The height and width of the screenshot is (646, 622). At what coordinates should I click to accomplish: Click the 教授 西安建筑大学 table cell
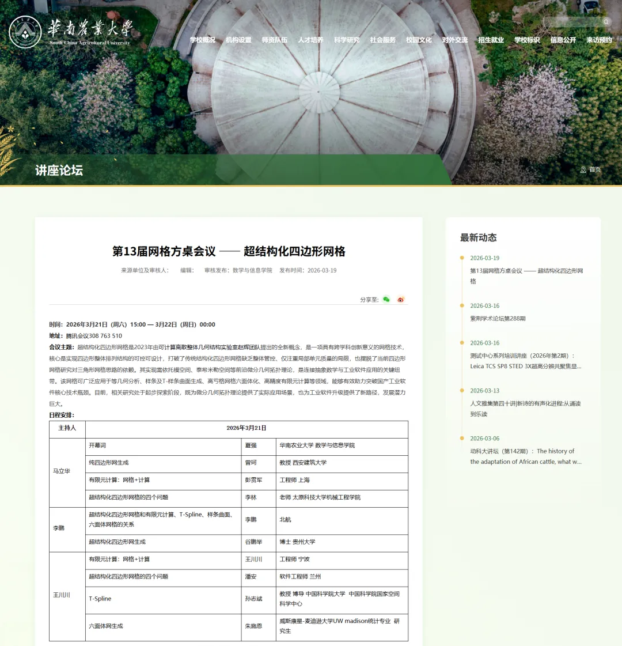(x=342, y=463)
